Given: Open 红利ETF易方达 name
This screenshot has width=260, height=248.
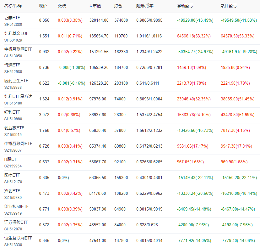Looking at the screenshot, I should click(x=18, y=96).
